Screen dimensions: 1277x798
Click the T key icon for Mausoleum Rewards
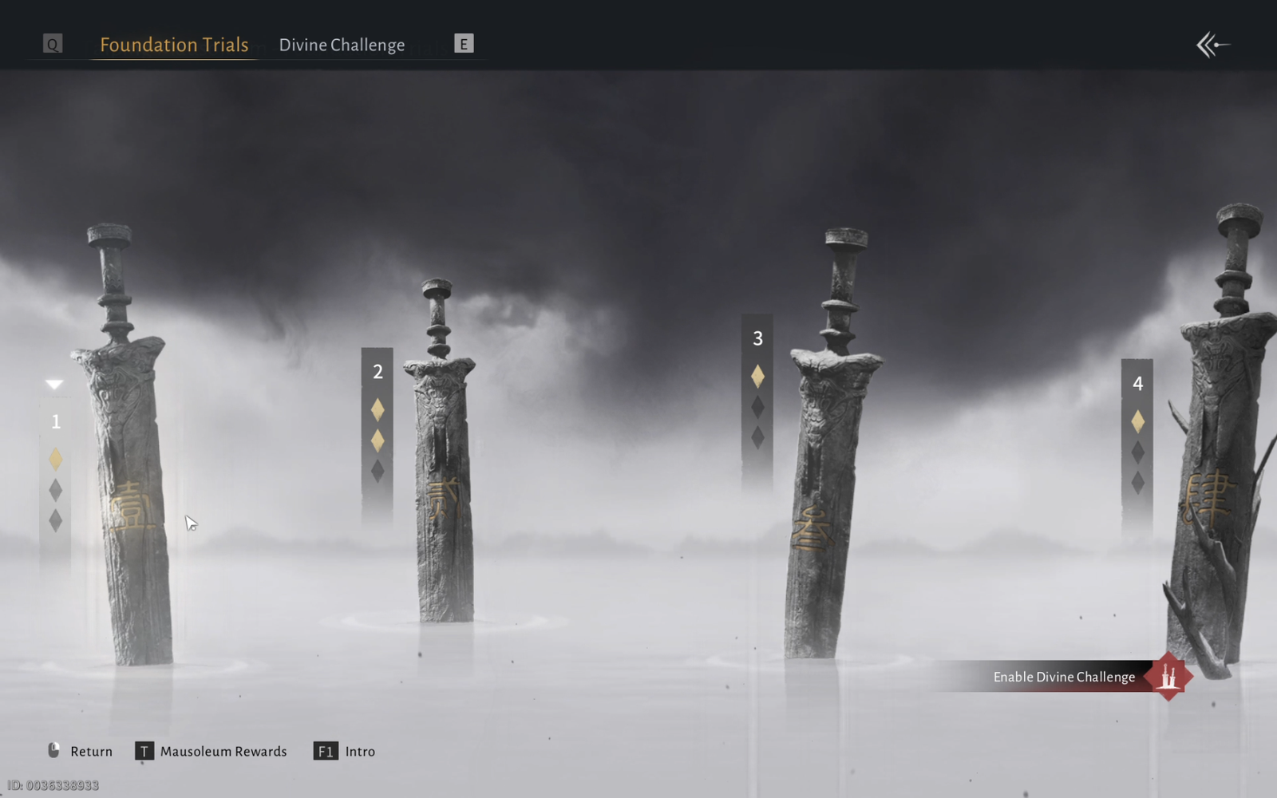tap(144, 752)
